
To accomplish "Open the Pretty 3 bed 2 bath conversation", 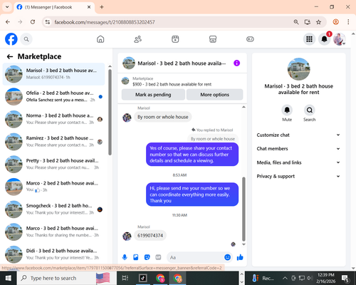I will click(53, 164).
